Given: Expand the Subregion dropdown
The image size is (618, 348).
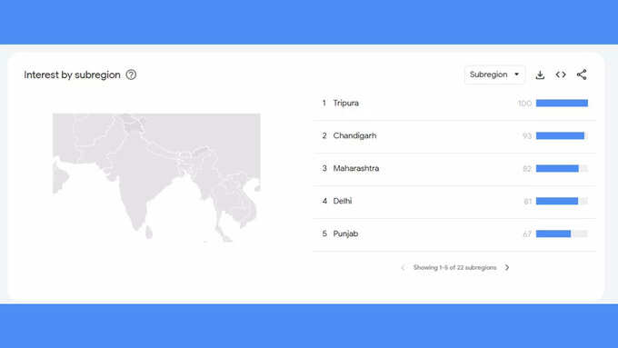Looking at the screenshot, I should coord(494,75).
